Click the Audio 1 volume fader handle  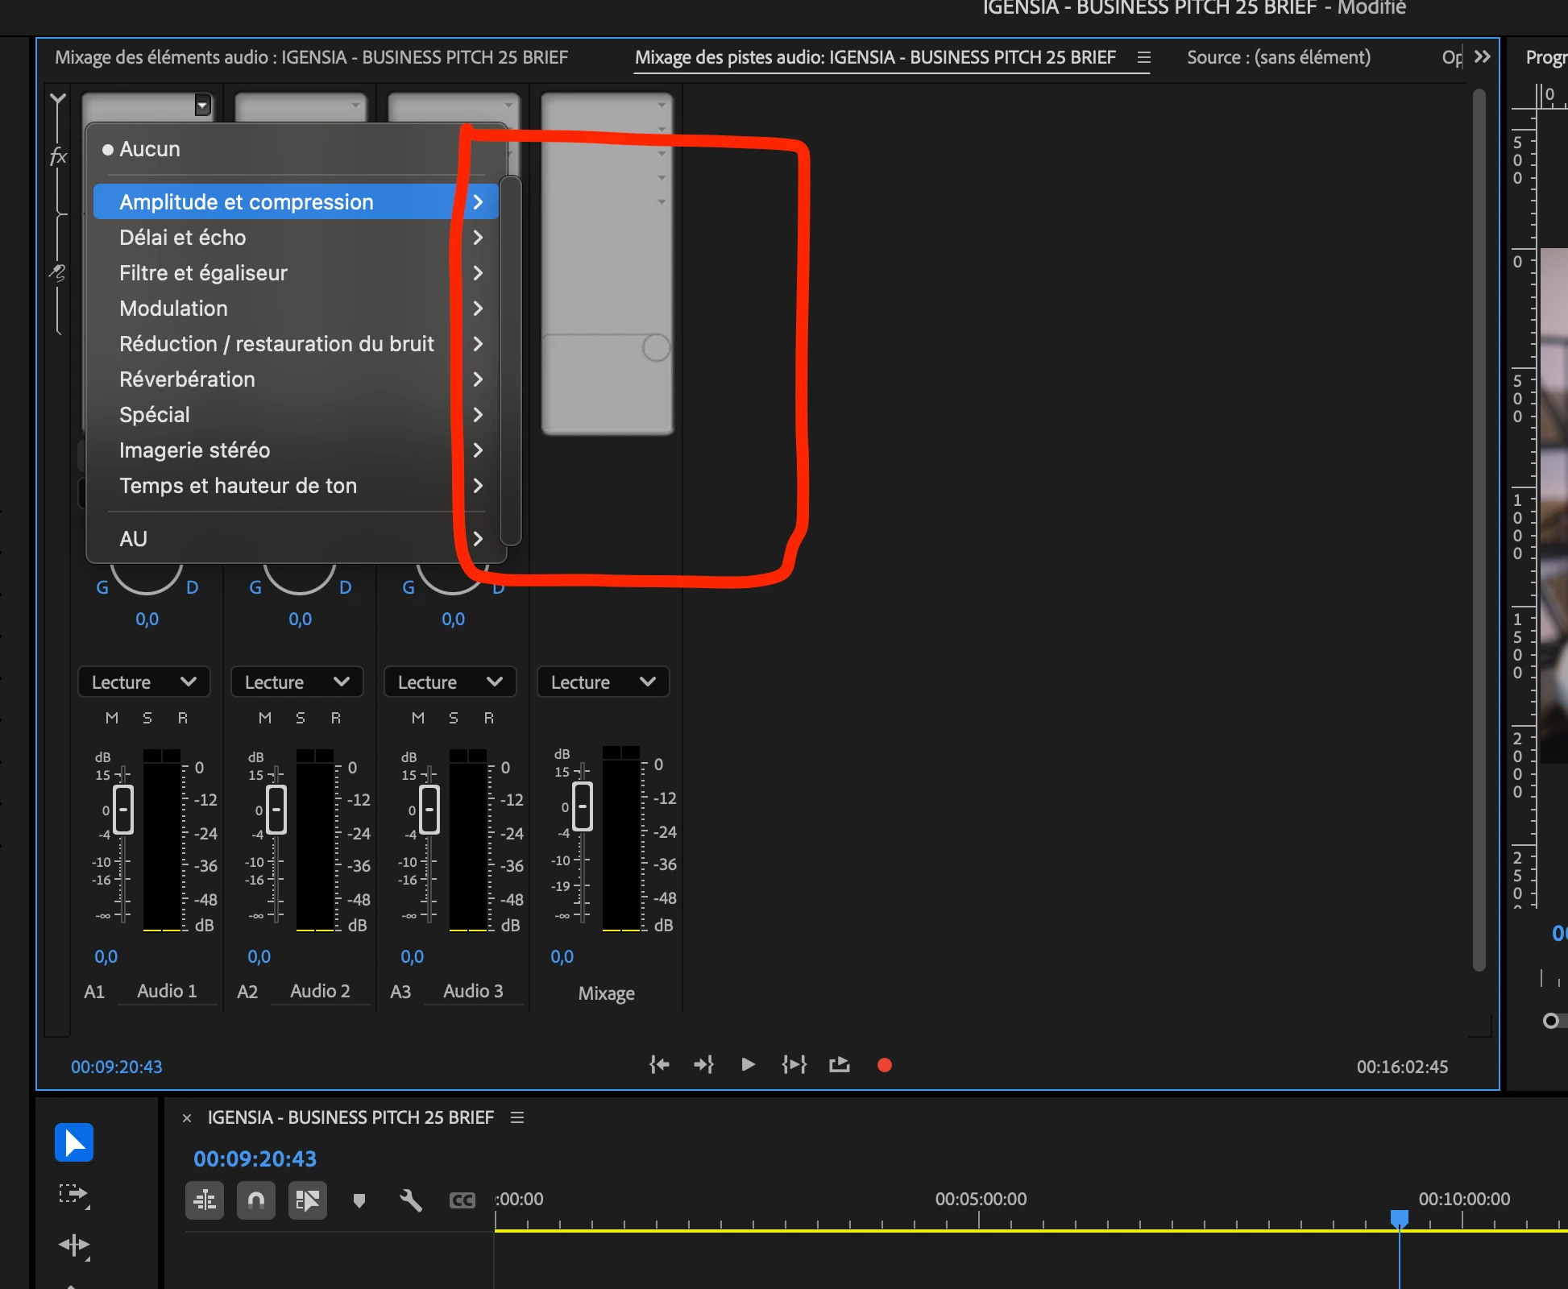tap(123, 809)
